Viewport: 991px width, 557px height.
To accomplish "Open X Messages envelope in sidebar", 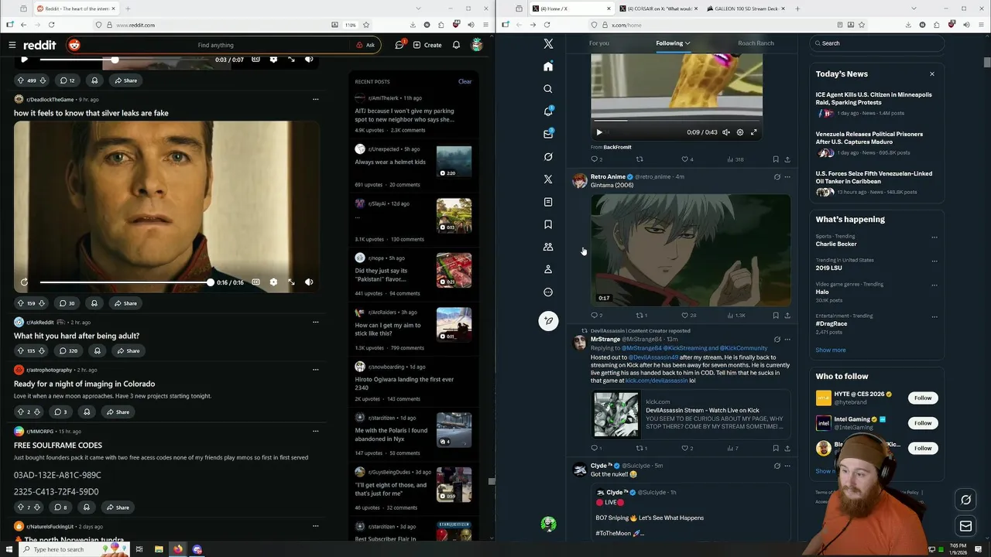I will 548,134.
